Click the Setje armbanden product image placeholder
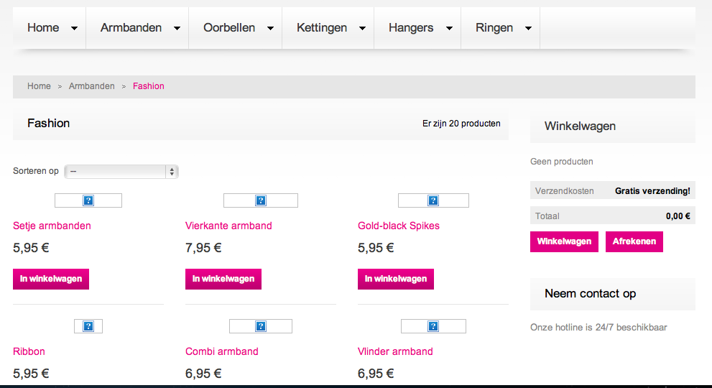The height and width of the screenshot is (388, 712). (88, 200)
